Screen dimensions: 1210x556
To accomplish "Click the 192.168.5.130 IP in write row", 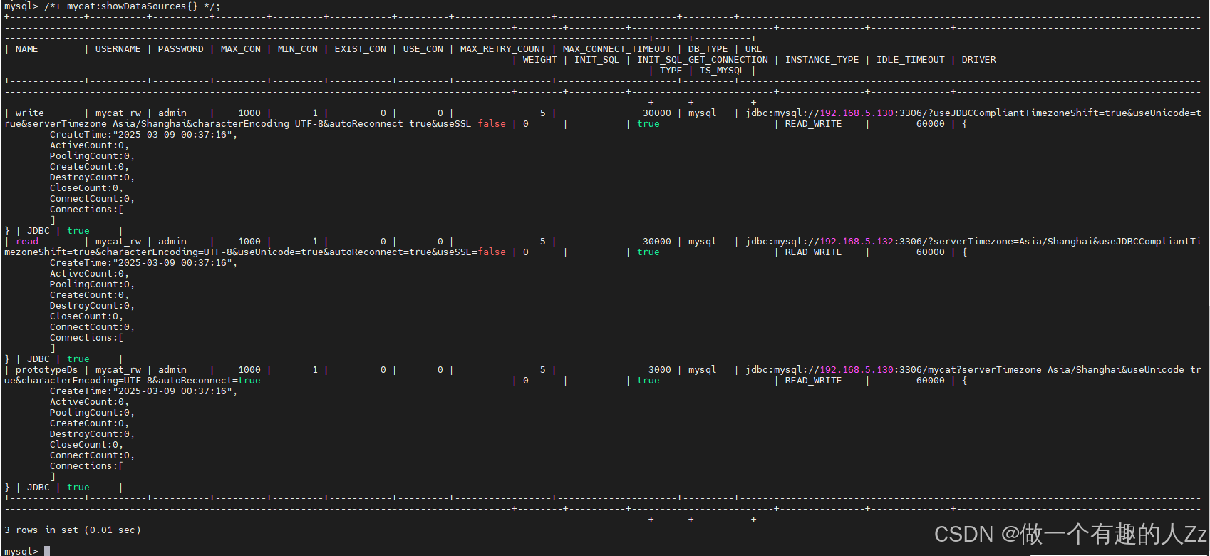I will pos(856,113).
